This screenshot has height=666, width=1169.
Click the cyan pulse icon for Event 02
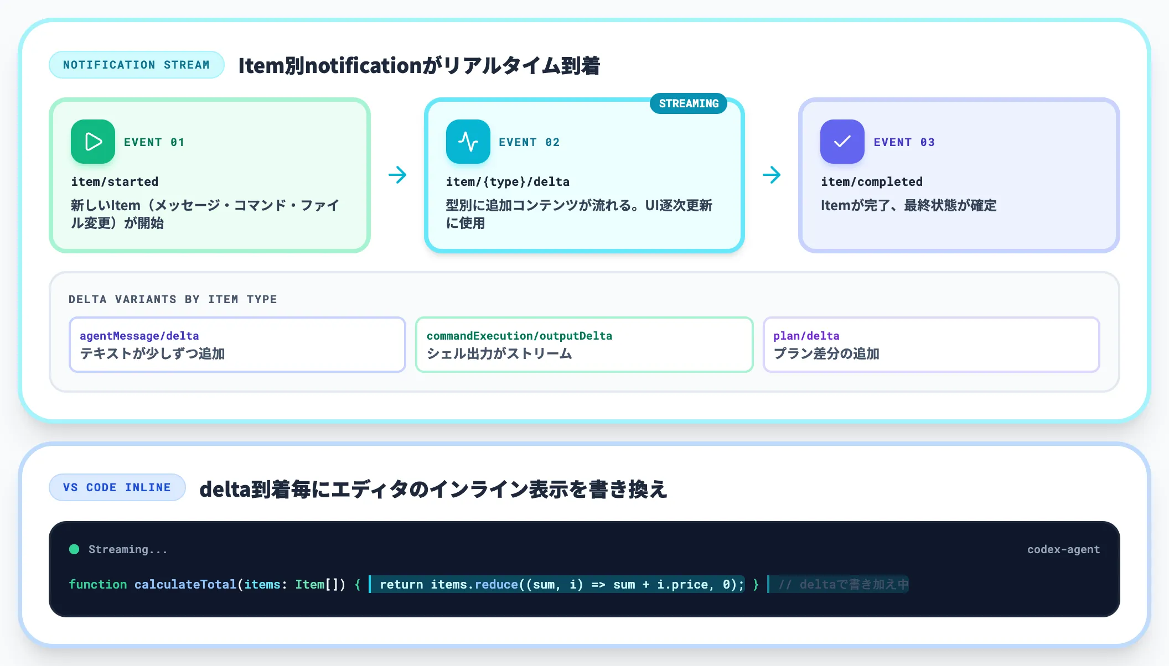(x=468, y=142)
